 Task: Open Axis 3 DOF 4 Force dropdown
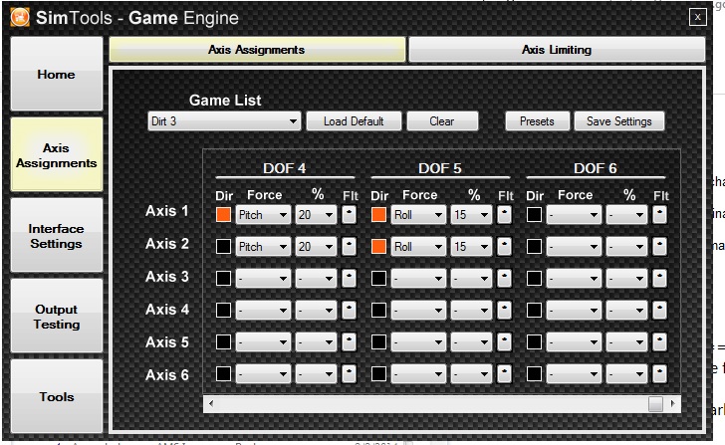(263, 279)
